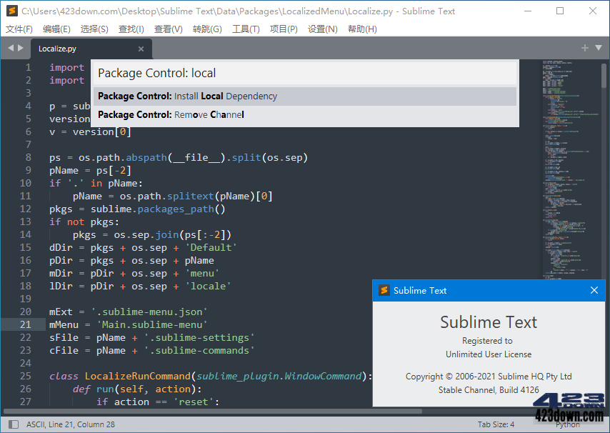Open the 文件(F) menu
The height and width of the screenshot is (433, 610).
coord(19,29)
